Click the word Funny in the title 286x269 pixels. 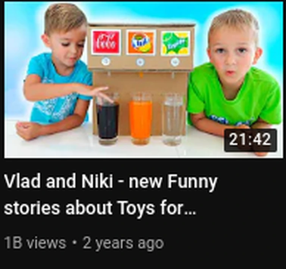(x=192, y=182)
